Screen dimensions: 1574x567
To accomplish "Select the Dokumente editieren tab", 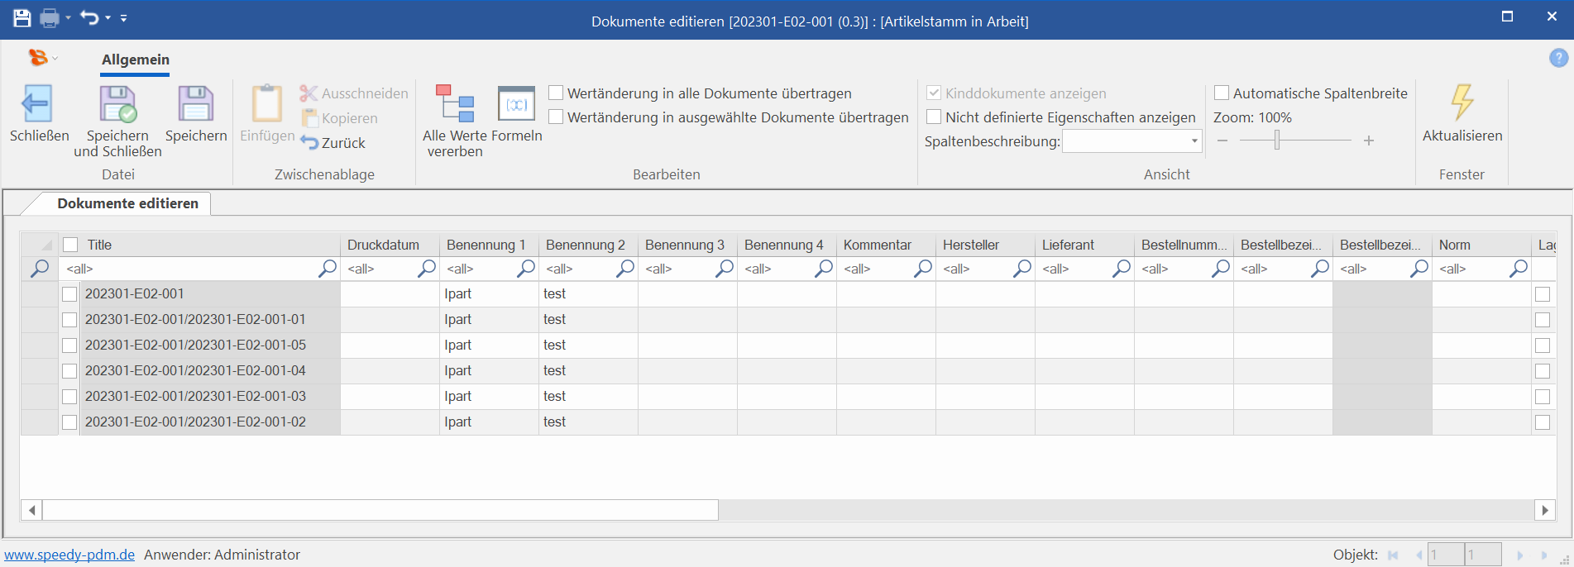I will (127, 203).
